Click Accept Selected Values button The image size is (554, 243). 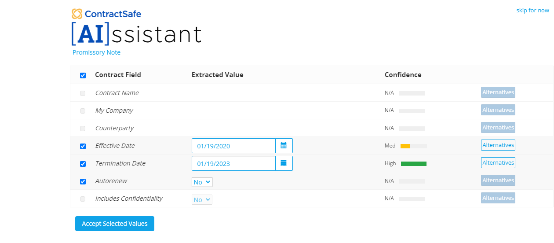115,224
